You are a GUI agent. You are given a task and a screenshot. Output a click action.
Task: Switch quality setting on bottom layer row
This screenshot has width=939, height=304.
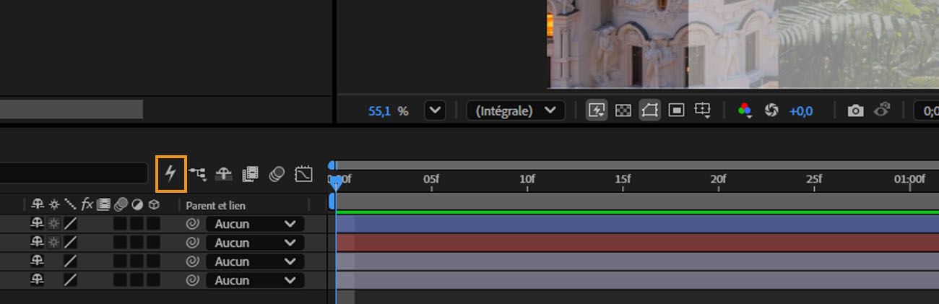click(x=70, y=280)
